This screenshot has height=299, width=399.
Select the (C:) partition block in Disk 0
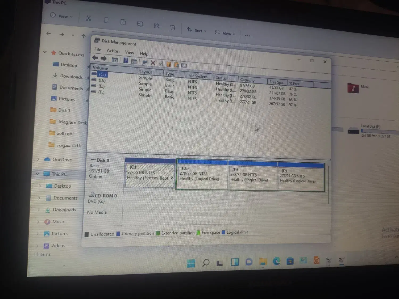[150, 173]
